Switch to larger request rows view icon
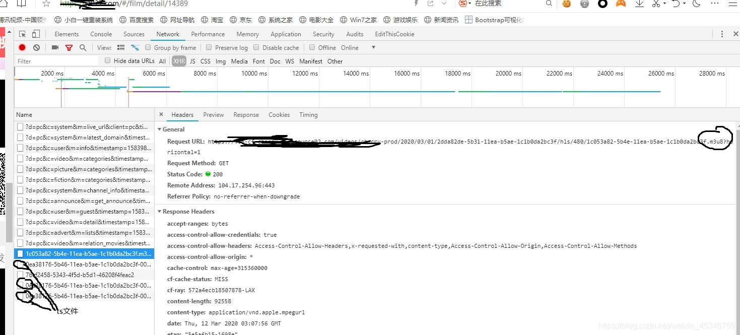Screen dimensions: 740x335 click(x=121, y=47)
